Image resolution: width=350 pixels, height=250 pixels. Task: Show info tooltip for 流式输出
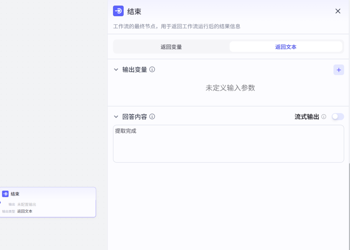coord(324,116)
